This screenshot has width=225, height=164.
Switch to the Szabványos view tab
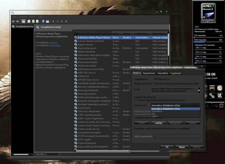[53, 154]
